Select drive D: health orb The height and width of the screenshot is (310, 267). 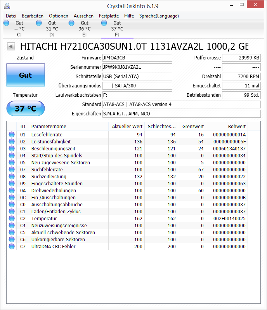39,23
